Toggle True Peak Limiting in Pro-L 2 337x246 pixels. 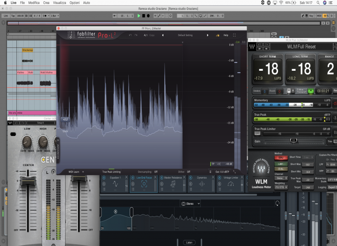(x=111, y=172)
